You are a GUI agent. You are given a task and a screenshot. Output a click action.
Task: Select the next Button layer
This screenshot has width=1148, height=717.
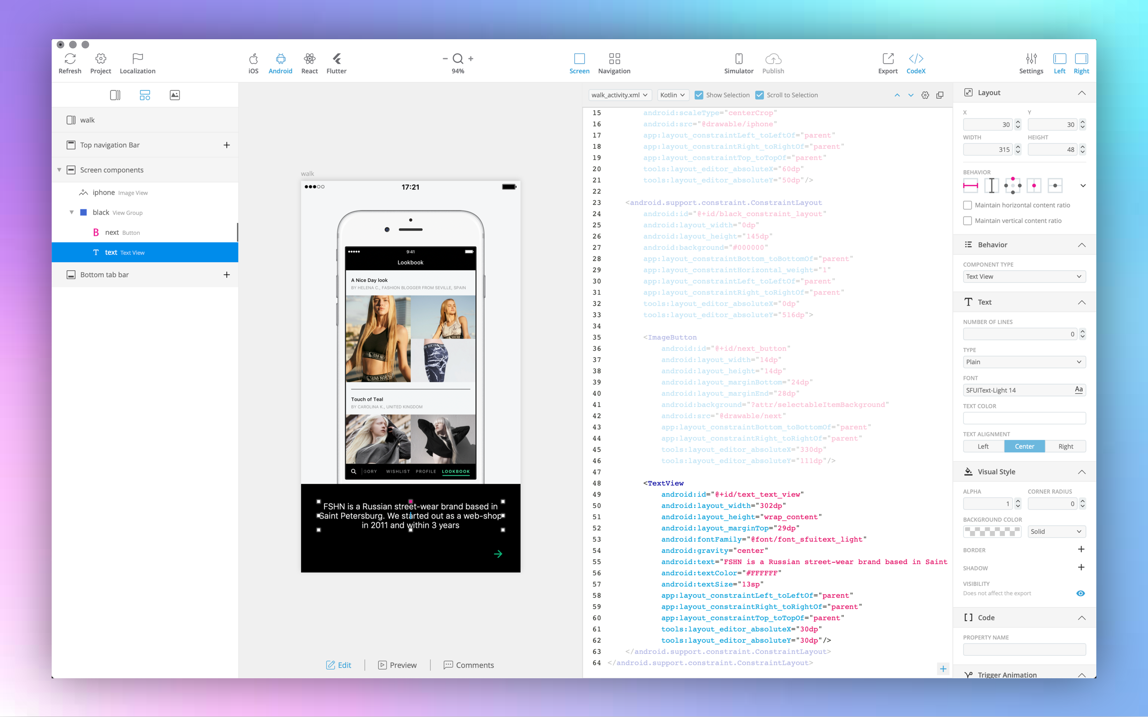tap(145, 232)
